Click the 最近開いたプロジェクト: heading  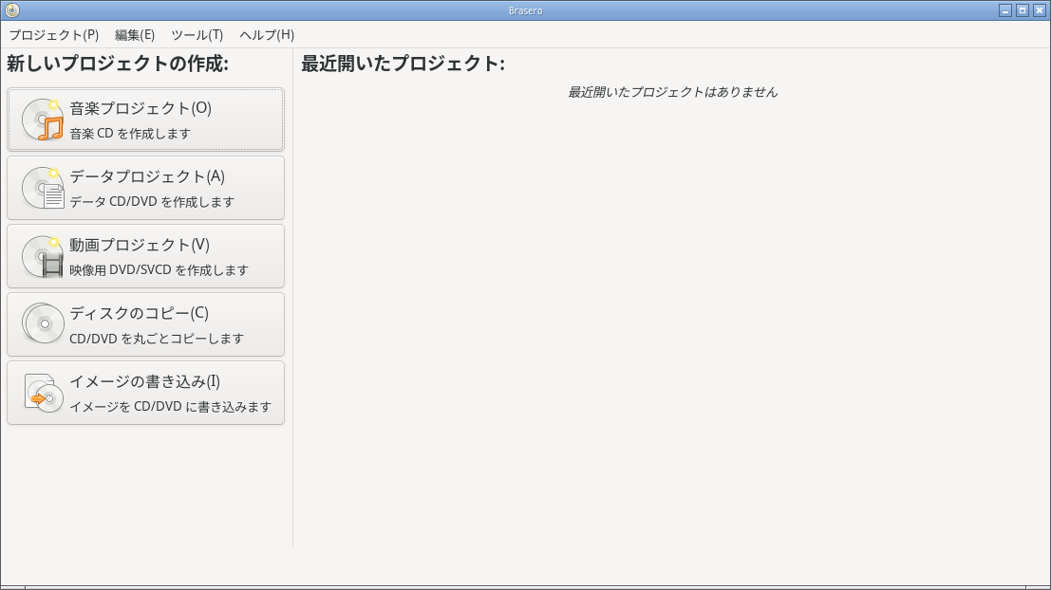click(x=403, y=64)
